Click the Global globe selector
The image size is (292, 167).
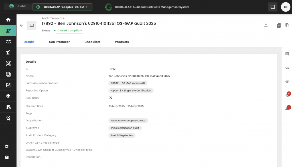(x=18, y=6)
